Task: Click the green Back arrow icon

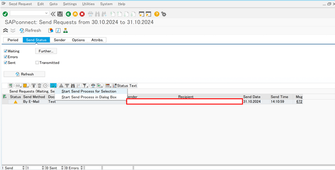Action: [68, 14]
